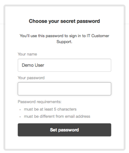
Task: Click the word "Support." in the description
Action: [64, 42]
